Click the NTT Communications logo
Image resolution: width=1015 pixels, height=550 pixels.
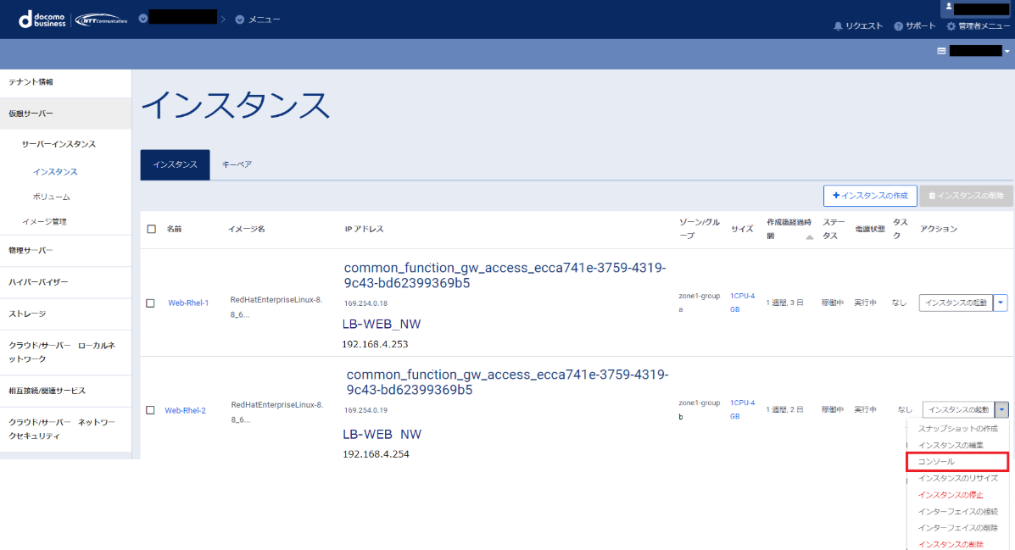click(x=102, y=20)
